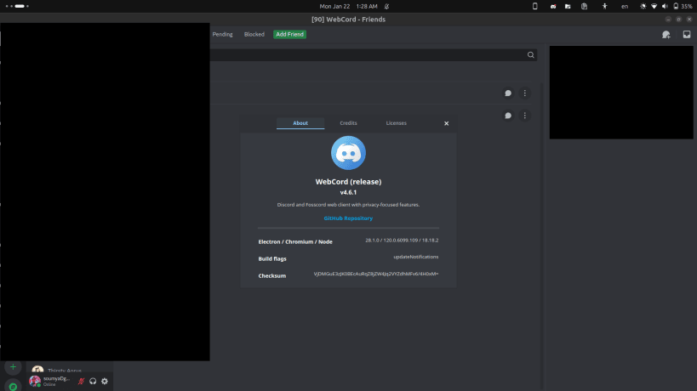Message the second friend via chat bubble

click(x=508, y=116)
